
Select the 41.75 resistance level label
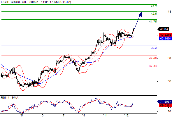(x=153, y=22)
